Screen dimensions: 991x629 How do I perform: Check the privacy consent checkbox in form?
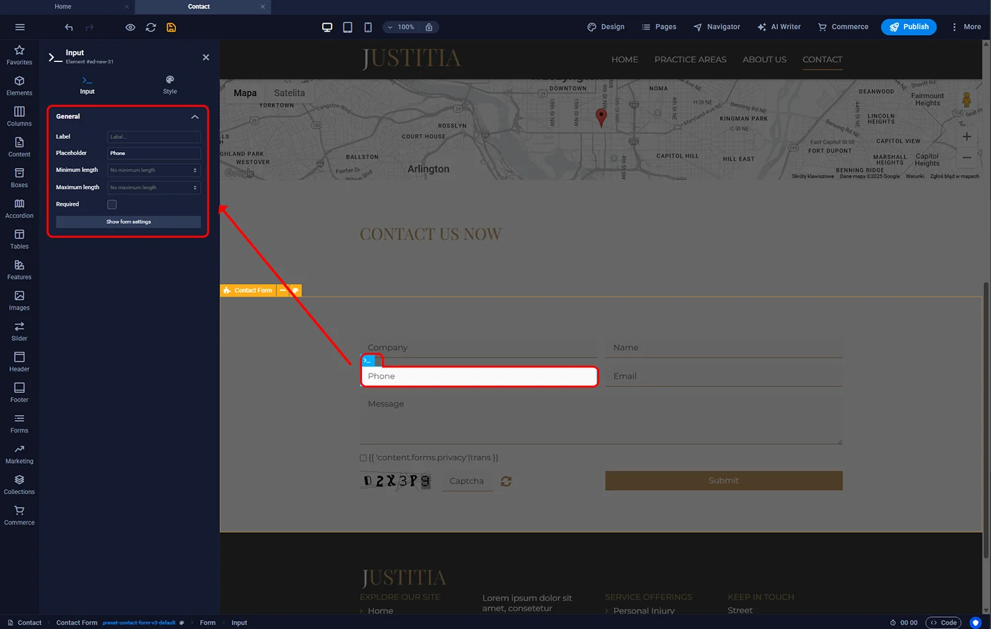pos(363,458)
